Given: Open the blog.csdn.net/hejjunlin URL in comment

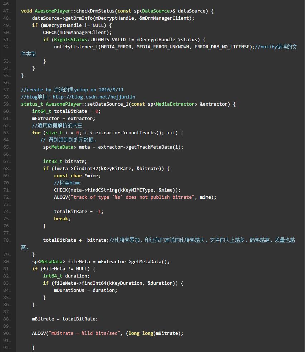Looking at the screenshot, I should click(94, 97).
